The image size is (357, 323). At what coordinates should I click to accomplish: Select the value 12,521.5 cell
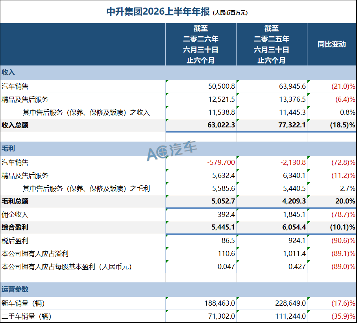(201, 99)
